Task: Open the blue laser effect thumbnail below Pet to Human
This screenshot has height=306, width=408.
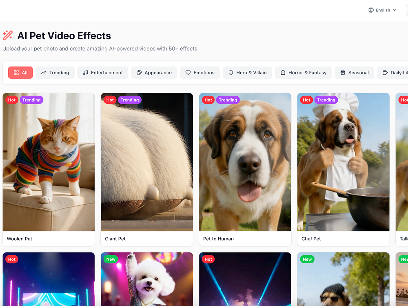Action: coord(245,279)
